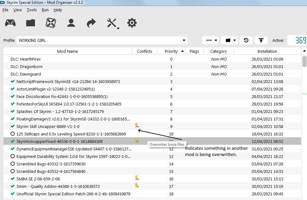The height and width of the screenshot is (200, 307).
Task: Select the Scrambled Bugs-43532-4-1617564840 mod name
Action: [51, 171]
